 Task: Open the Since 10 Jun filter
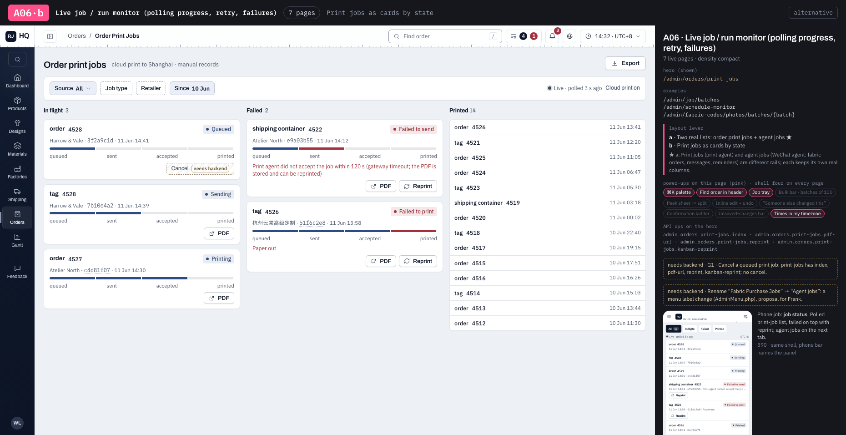click(192, 88)
